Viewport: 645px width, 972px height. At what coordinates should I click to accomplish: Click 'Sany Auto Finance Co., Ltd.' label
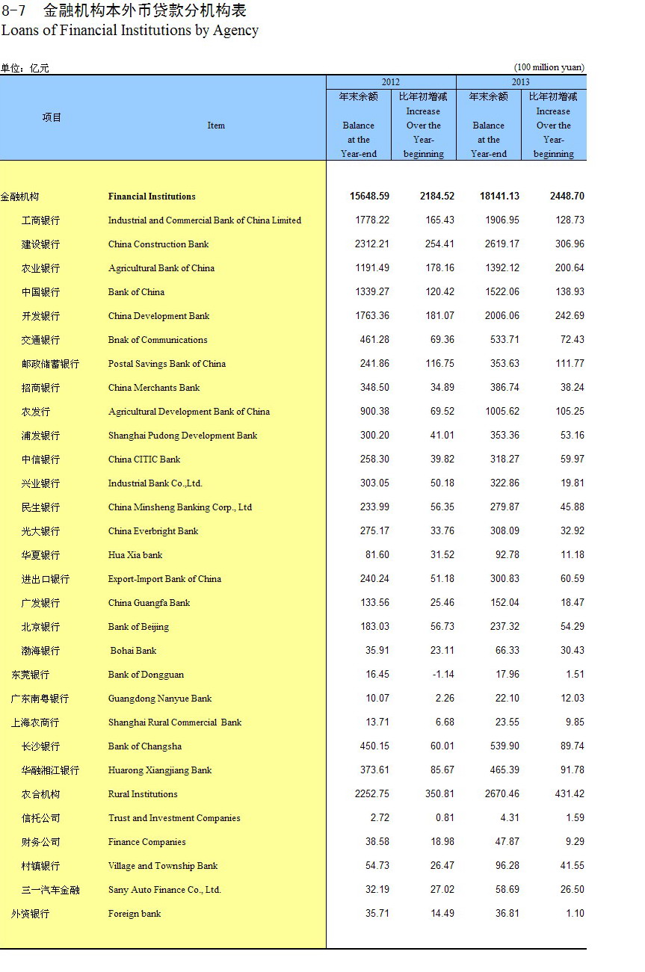[x=164, y=890]
